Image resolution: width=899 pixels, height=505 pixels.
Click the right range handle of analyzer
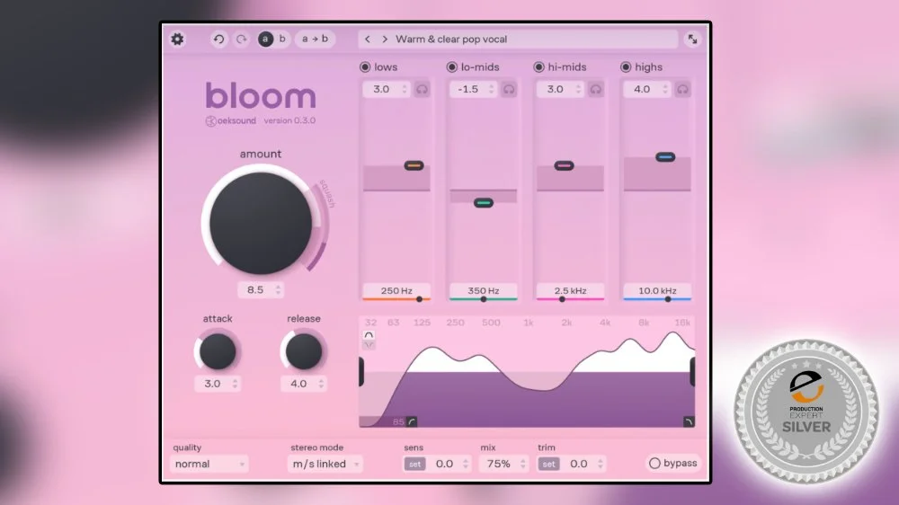click(x=692, y=371)
